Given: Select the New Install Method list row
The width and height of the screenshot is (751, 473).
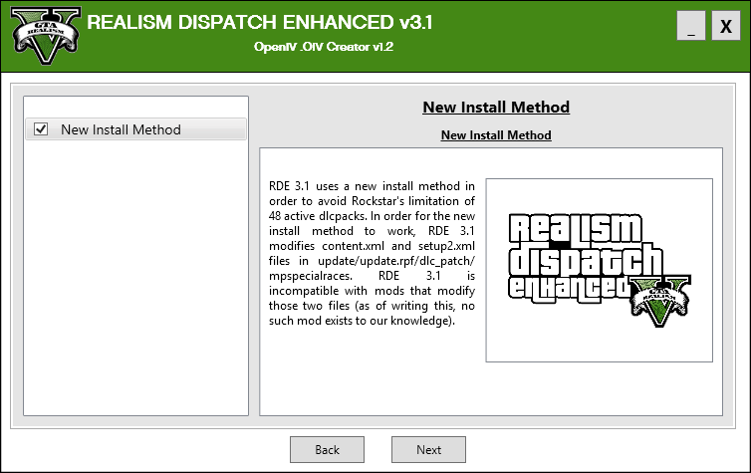Looking at the screenshot, I should pyautogui.click(x=136, y=129).
